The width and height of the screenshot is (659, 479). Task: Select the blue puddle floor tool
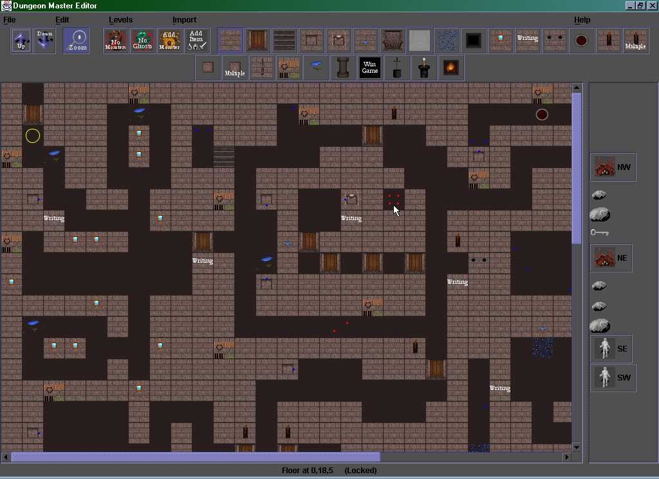click(316, 68)
